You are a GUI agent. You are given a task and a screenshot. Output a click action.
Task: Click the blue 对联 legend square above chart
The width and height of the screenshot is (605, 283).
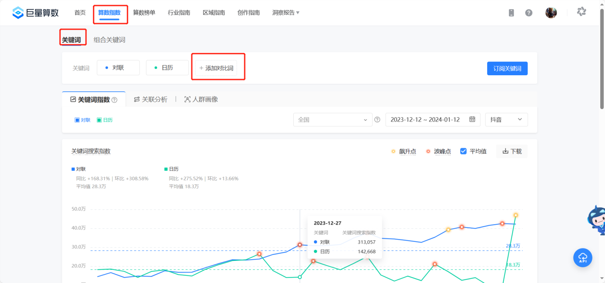coord(73,169)
